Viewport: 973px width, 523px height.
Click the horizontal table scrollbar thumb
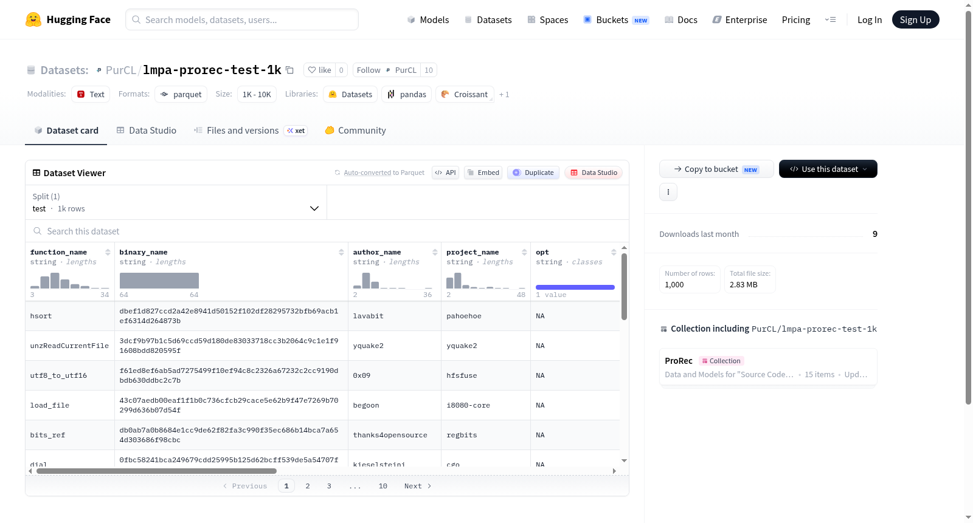click(x=156, y=471)
